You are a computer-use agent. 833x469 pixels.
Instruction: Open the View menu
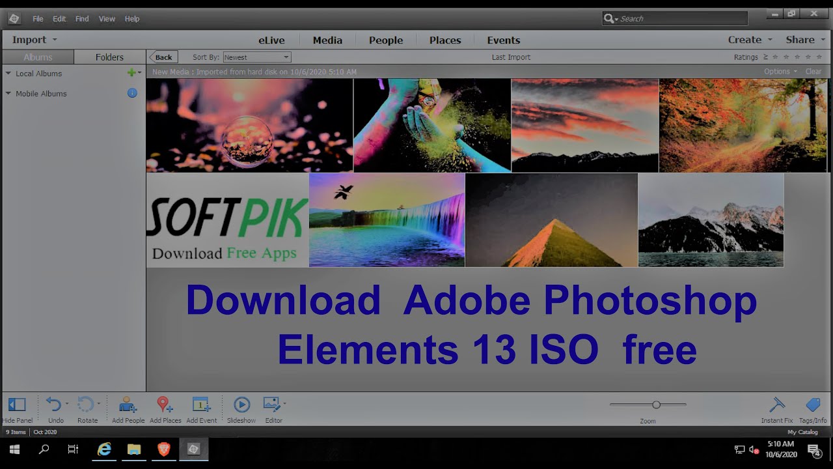point(107,19)
